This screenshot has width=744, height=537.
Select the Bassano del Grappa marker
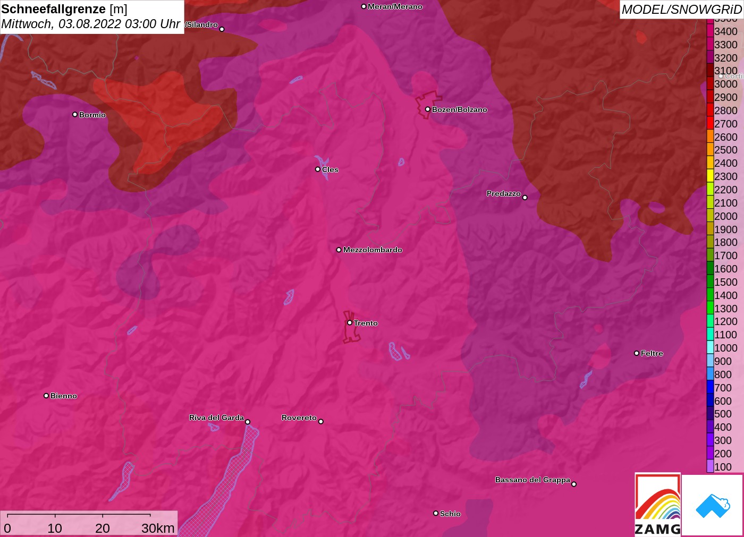pyautogui.click(x=573, y=484)
